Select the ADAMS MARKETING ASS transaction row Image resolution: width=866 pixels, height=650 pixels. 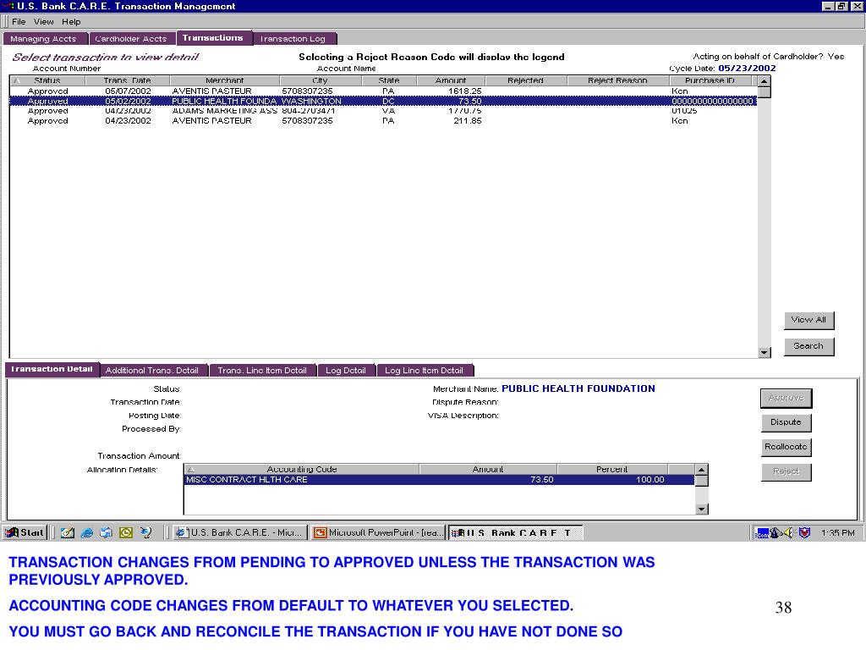coord(383,111)
